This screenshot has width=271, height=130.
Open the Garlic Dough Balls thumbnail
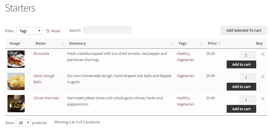[x=16, y=81]
